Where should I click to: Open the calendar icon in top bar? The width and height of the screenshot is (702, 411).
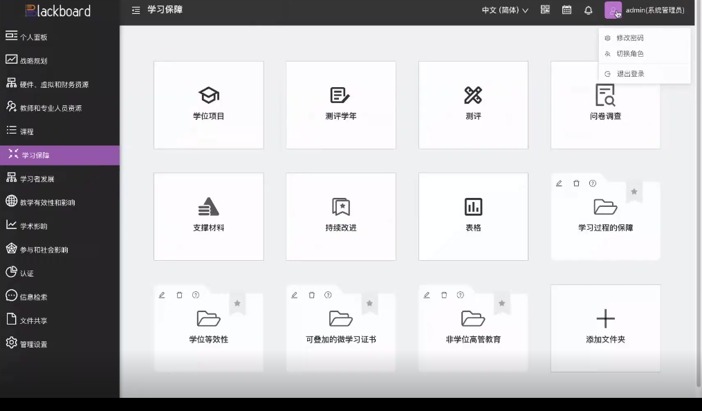coord(566,10)
